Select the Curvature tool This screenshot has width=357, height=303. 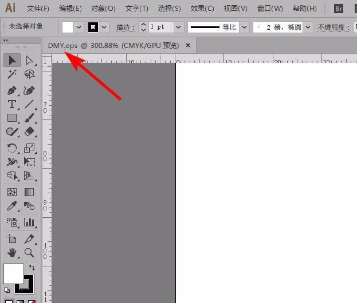[x=29, y=91]
